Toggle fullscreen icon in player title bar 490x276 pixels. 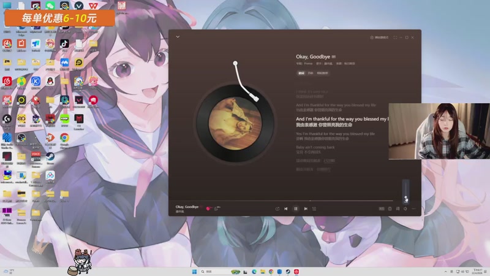tap(395, 37)
